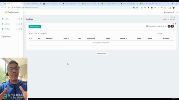The width and height of the screenshot is (179, 100).
Task: Click the browser address bar URL
Action: [x=30, y=8]
